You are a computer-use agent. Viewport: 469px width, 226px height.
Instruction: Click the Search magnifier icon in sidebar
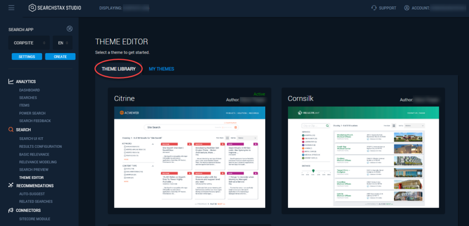[11, 130]
